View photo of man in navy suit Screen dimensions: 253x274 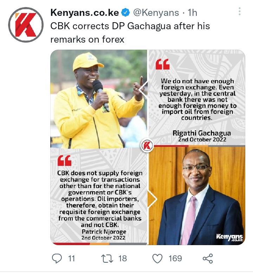point(197,195)
